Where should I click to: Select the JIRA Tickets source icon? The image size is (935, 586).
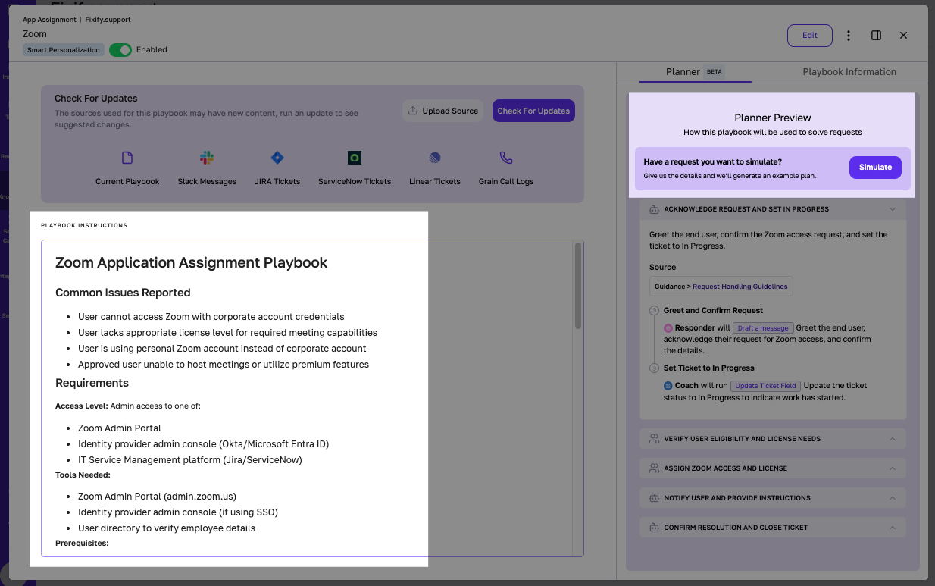point(277,158)
